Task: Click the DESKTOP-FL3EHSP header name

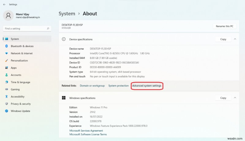Action: click(x=72, y=25)
